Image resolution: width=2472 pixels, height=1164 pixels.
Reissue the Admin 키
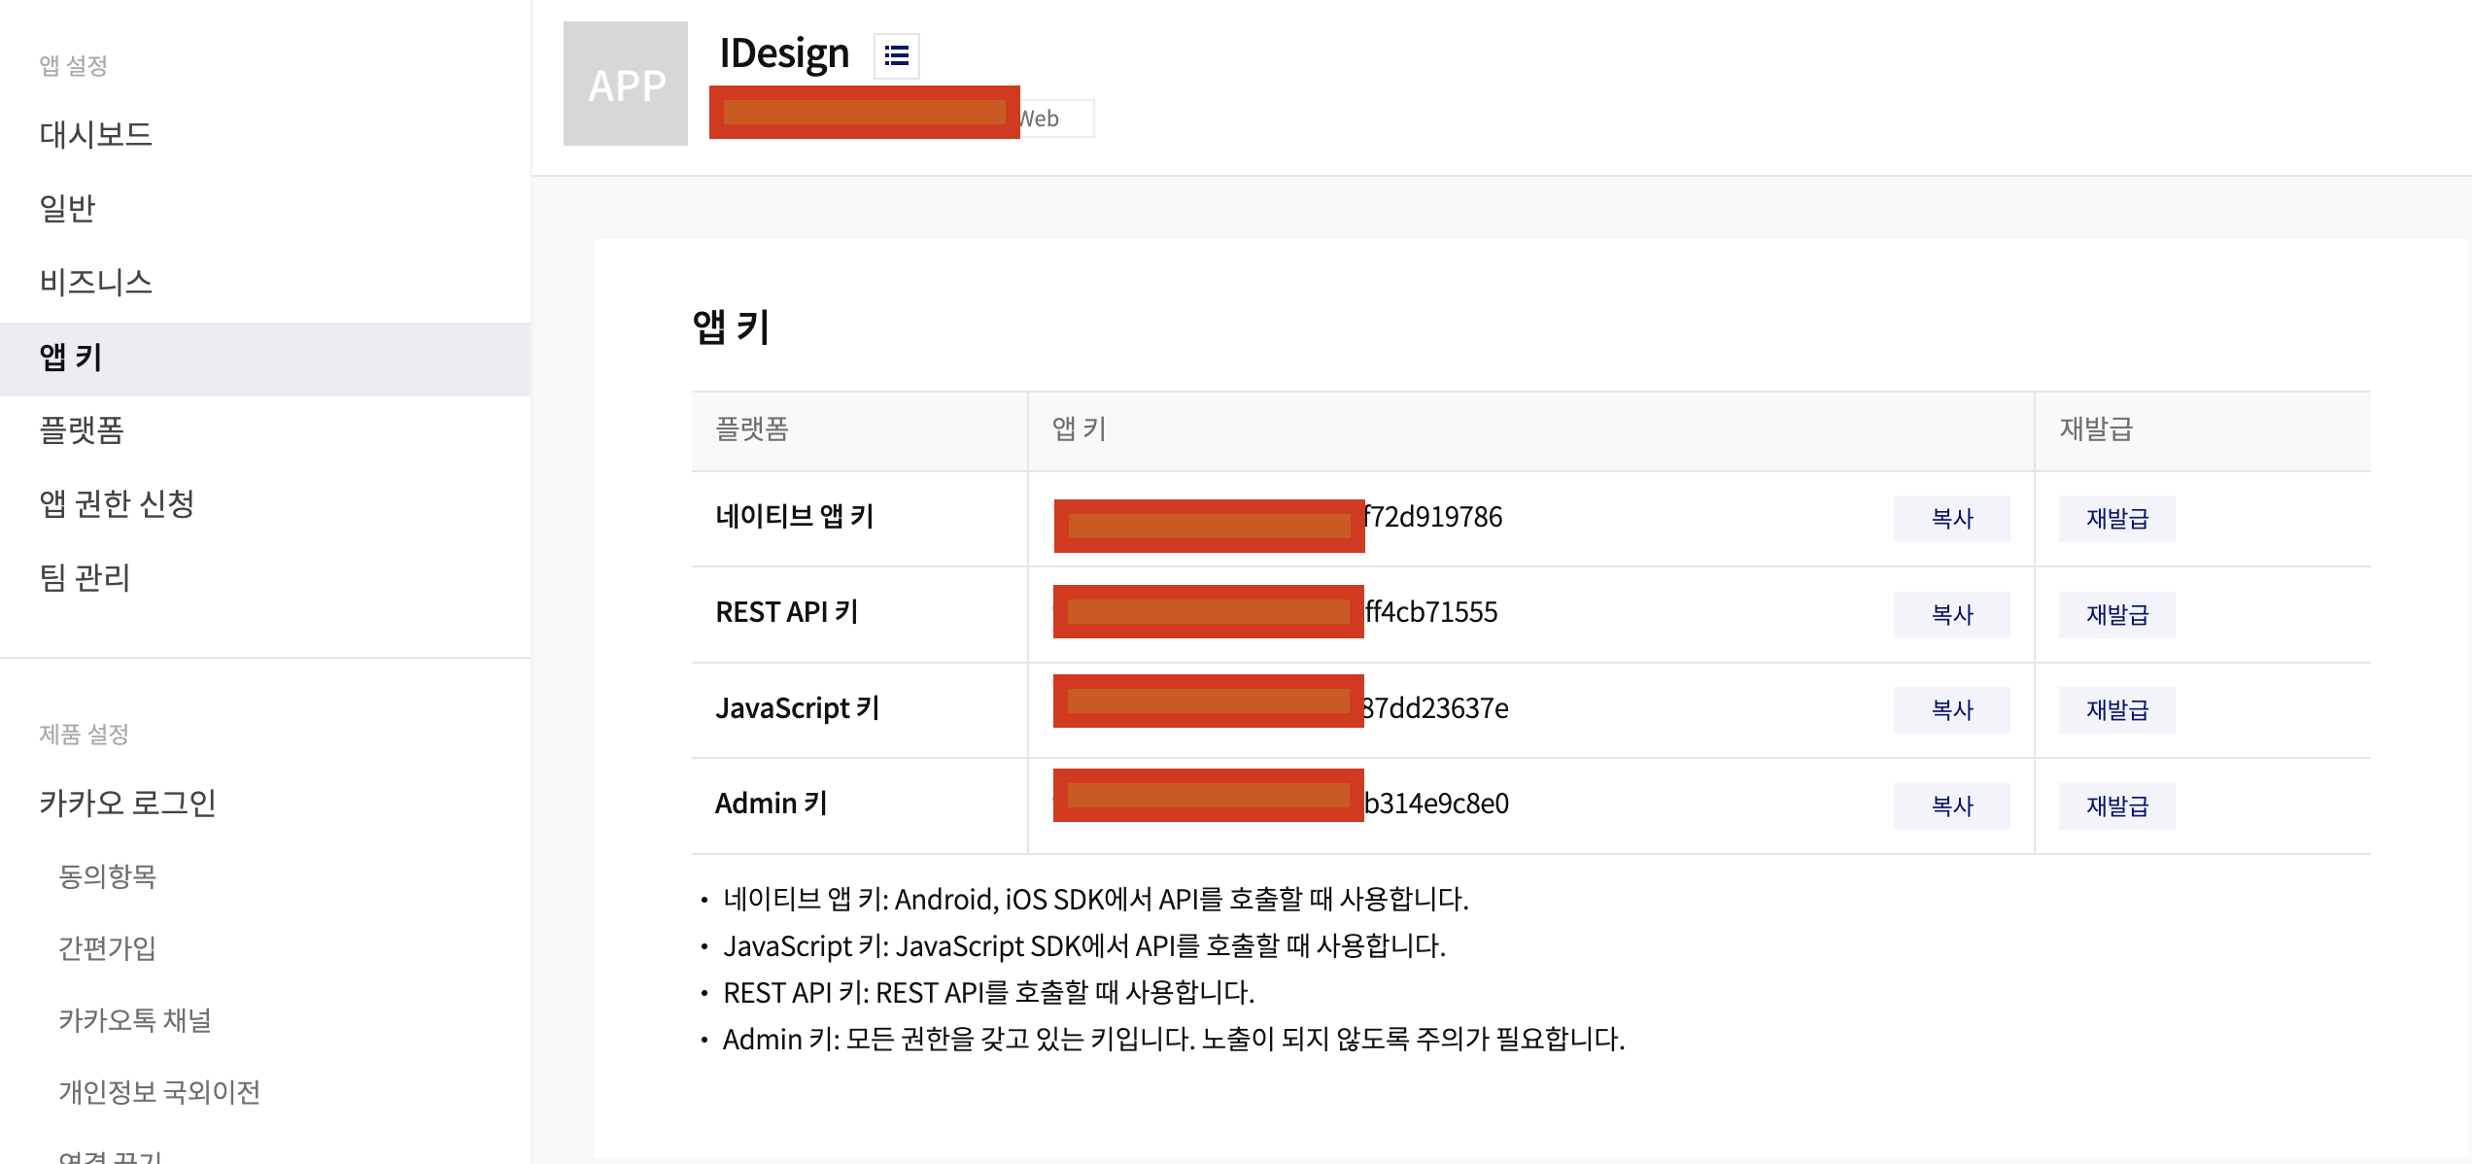tap(2116, 805)
